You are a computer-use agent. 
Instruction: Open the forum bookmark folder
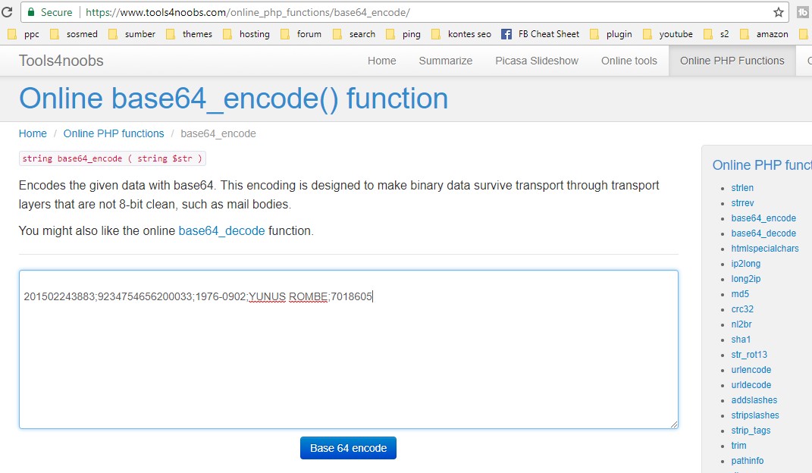[x=301, y=34]
